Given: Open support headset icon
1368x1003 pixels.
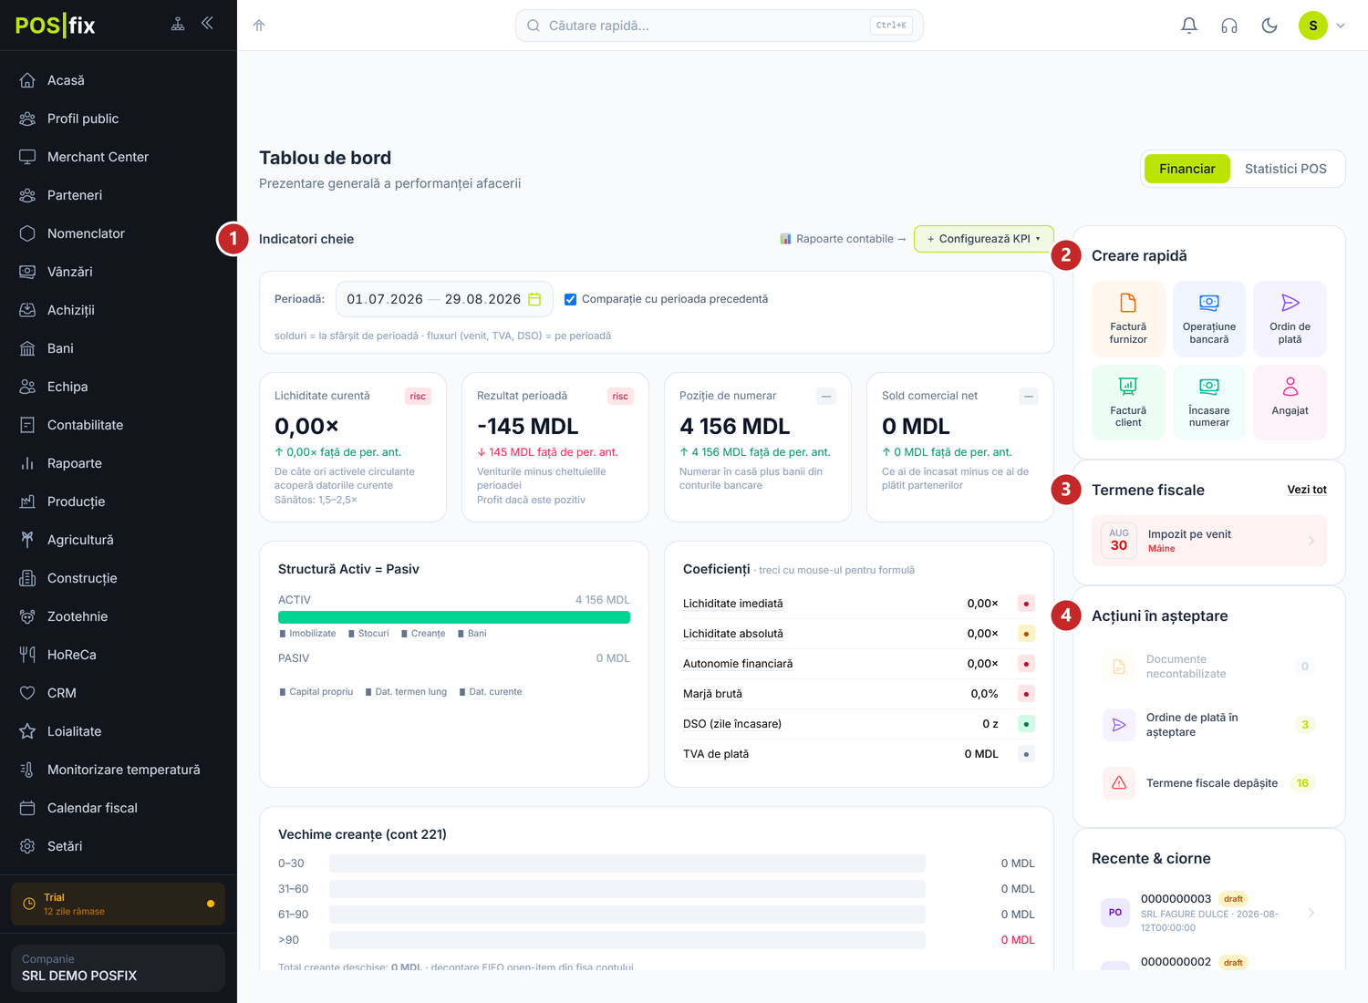Looking at the screenshot, I should coord(1229,26).
